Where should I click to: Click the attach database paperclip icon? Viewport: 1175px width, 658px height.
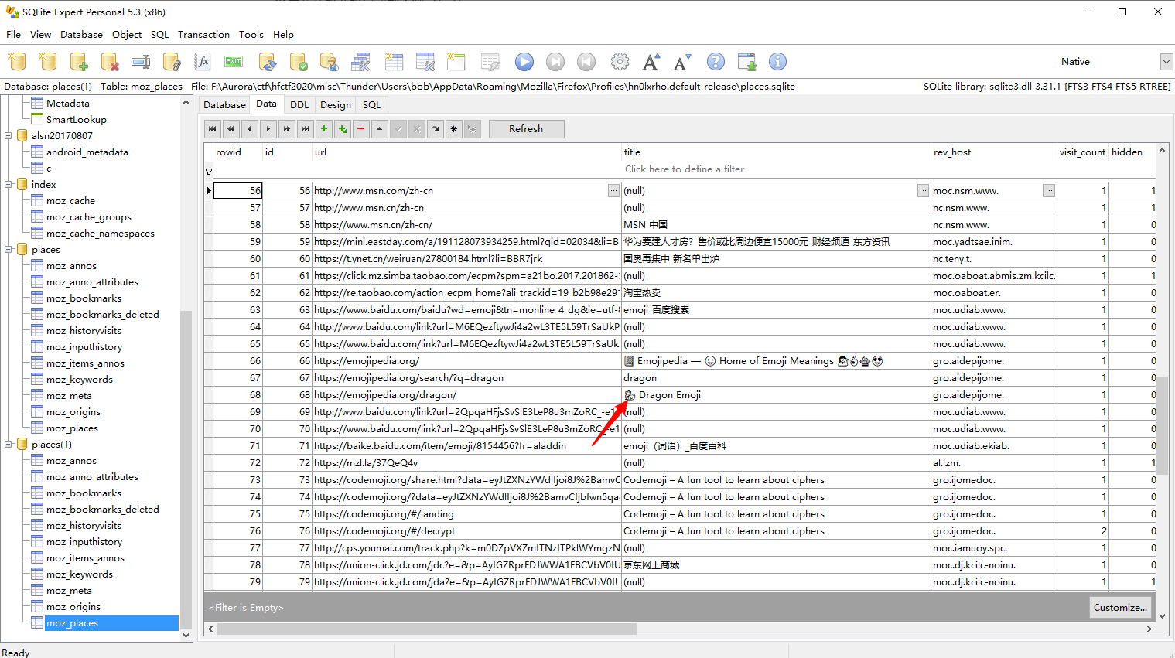(172, 62)
